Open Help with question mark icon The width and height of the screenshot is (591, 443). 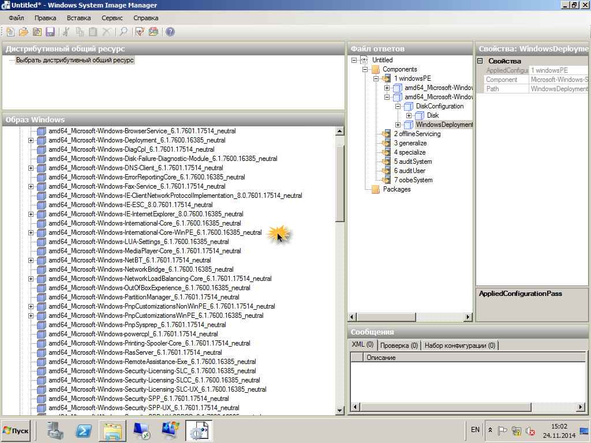[170, 32]
